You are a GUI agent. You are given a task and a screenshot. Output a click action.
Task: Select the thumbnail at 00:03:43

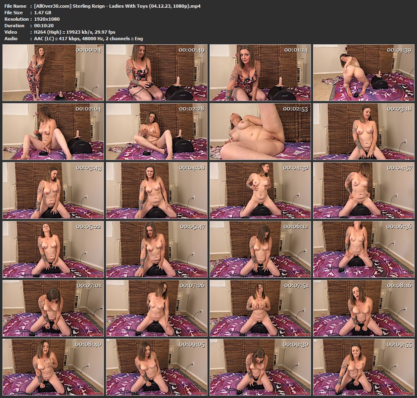click(x=54, y=190)
